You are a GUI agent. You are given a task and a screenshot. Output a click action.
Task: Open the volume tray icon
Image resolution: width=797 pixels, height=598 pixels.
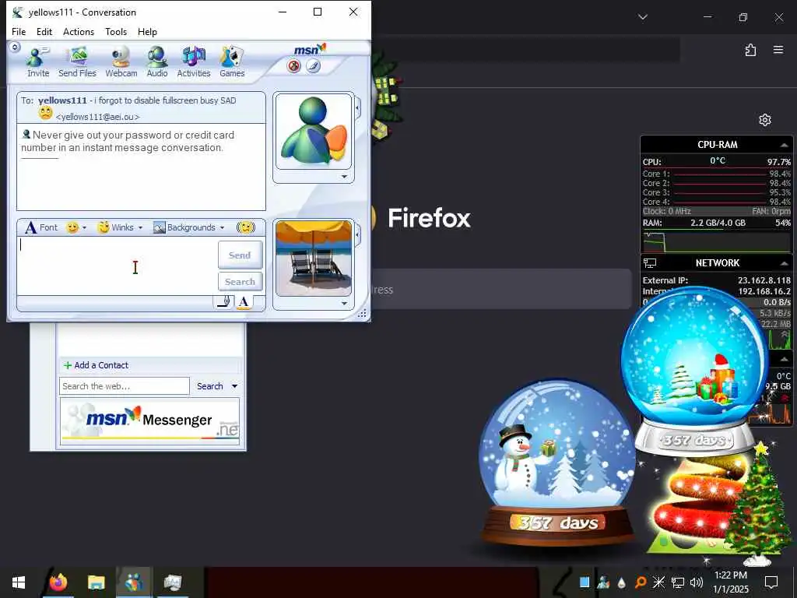click(x=697, y=582)
